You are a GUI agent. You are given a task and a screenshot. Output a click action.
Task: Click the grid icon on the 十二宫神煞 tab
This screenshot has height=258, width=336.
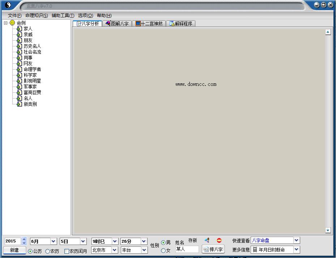coord(137,23)
